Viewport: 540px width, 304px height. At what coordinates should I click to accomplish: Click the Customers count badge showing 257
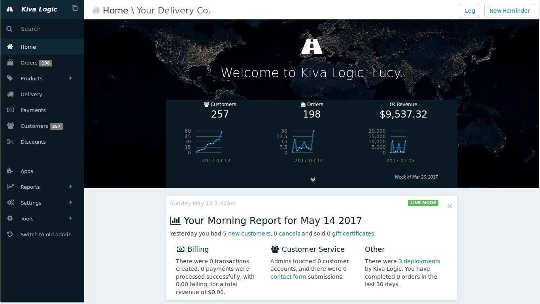pyautogui.click(x=56, y=126)
